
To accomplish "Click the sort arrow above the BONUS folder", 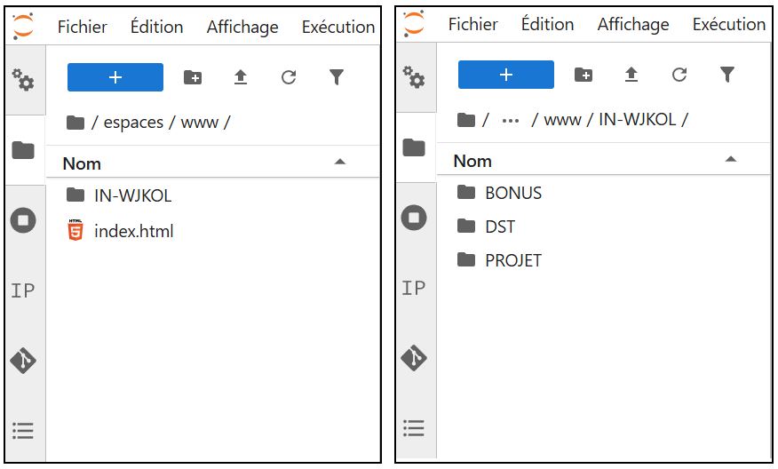I will pyautogui.click(x=730, y=160).
